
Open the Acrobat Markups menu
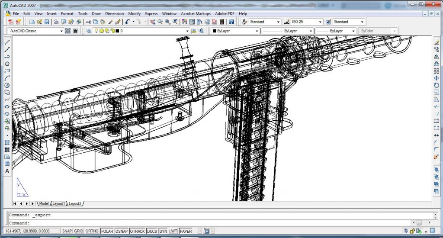(x=196, y=13)
